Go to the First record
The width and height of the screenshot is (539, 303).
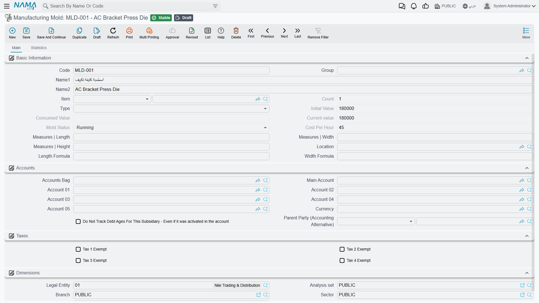[x=251, y=33]
